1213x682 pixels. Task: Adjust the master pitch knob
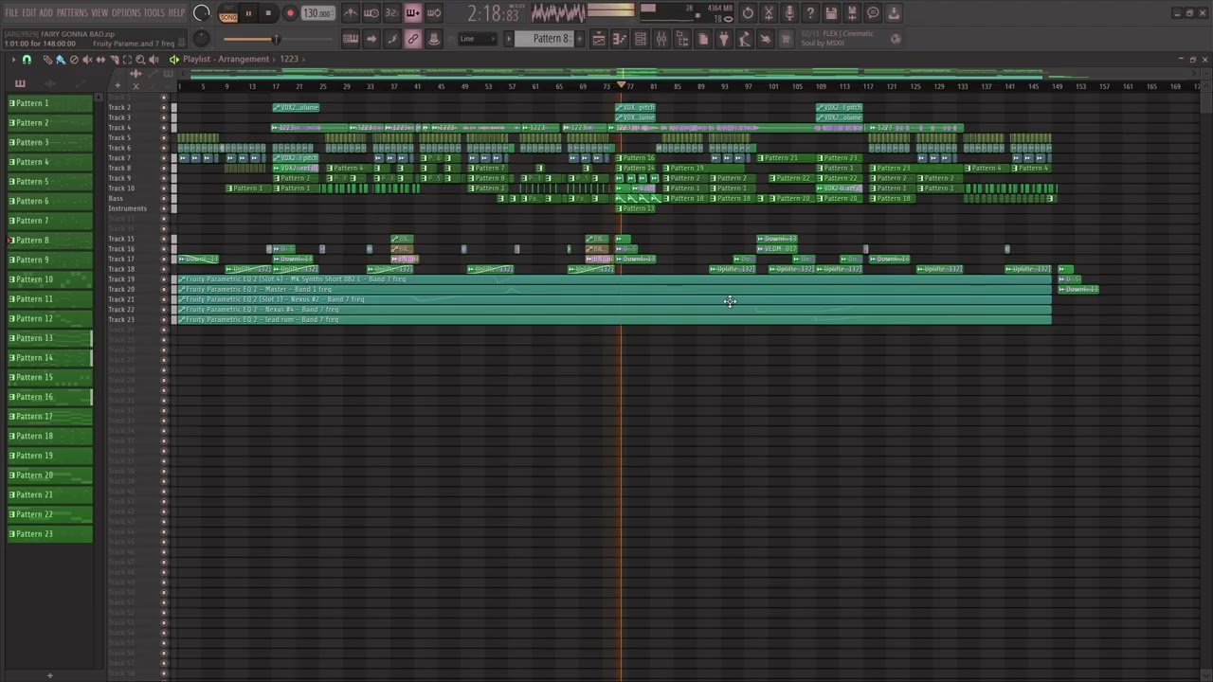tap(201, 39)
